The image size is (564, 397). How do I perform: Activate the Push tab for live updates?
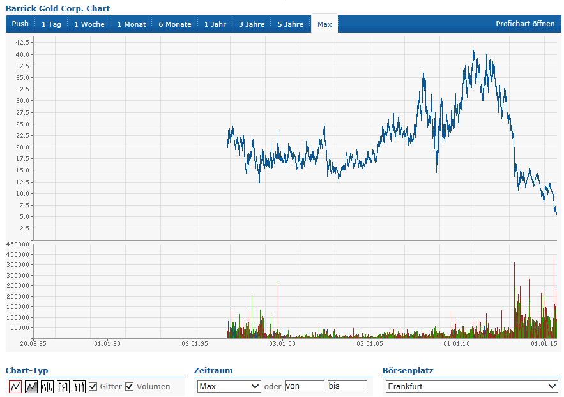click(x=19, y=24)
